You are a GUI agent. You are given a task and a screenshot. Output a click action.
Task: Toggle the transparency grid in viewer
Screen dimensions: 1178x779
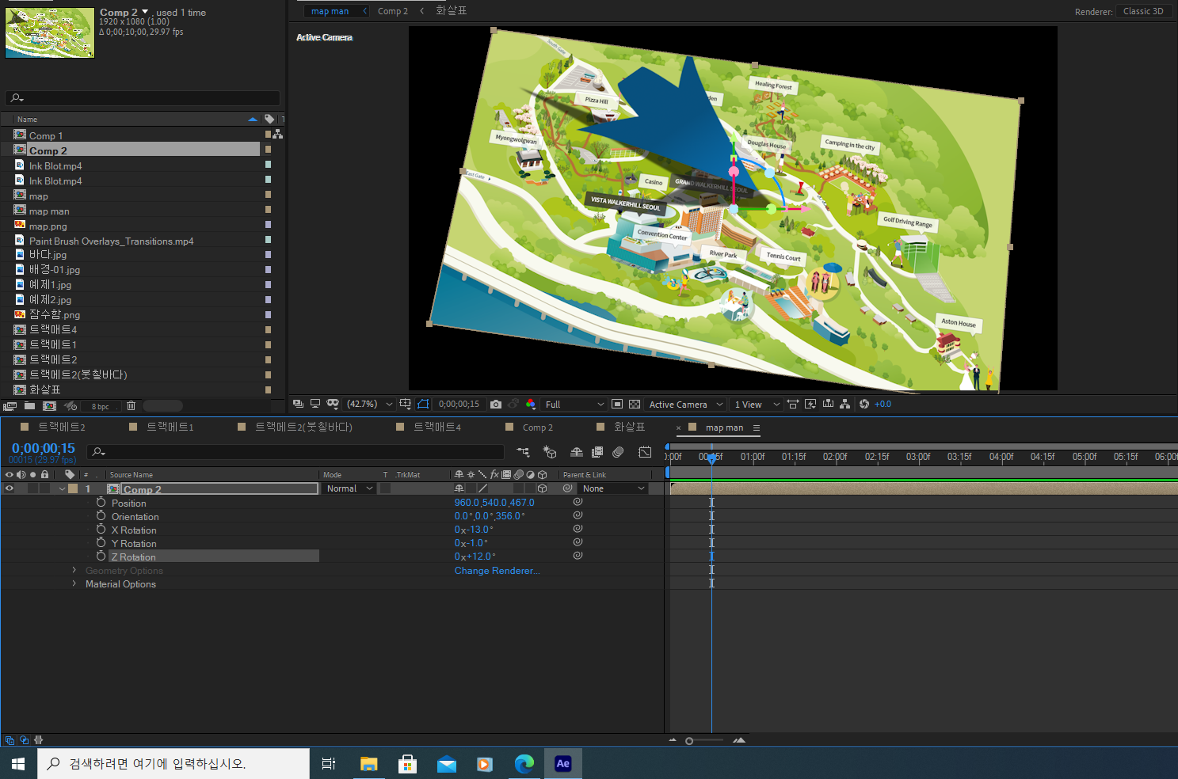(635, 405)
